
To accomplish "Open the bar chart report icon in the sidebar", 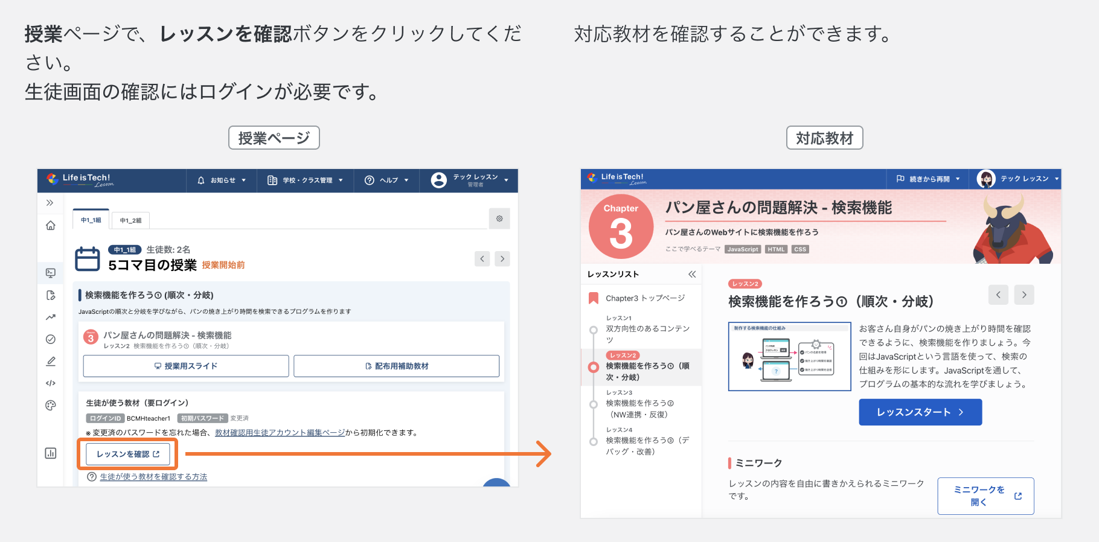I will [51, 453].
